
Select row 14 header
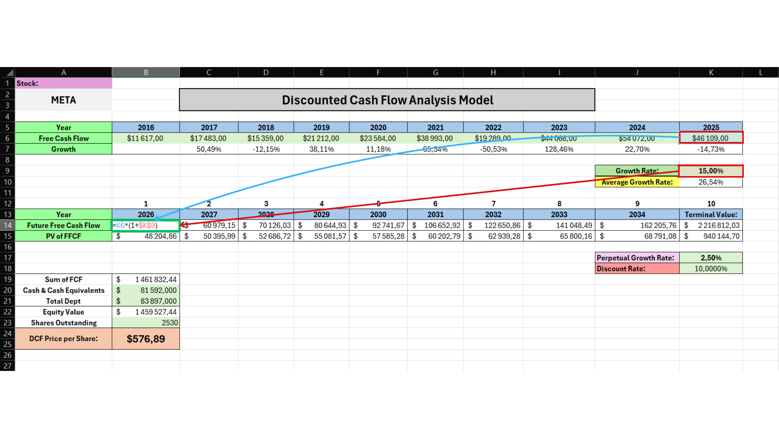(x=8, y=225)
